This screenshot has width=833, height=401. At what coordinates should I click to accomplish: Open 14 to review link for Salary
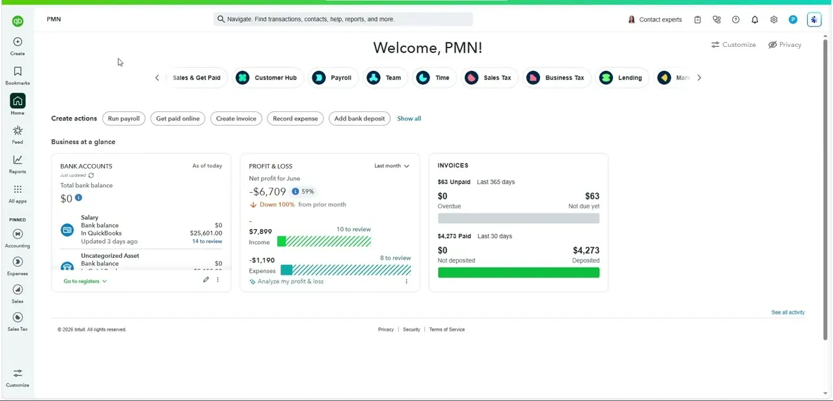tap(207, 242)
